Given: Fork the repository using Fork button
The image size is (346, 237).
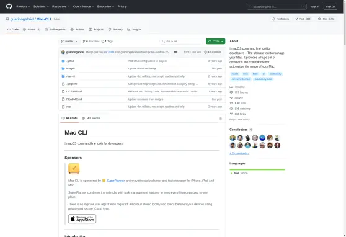Looking at the screenshot, I should coord(303,19).
